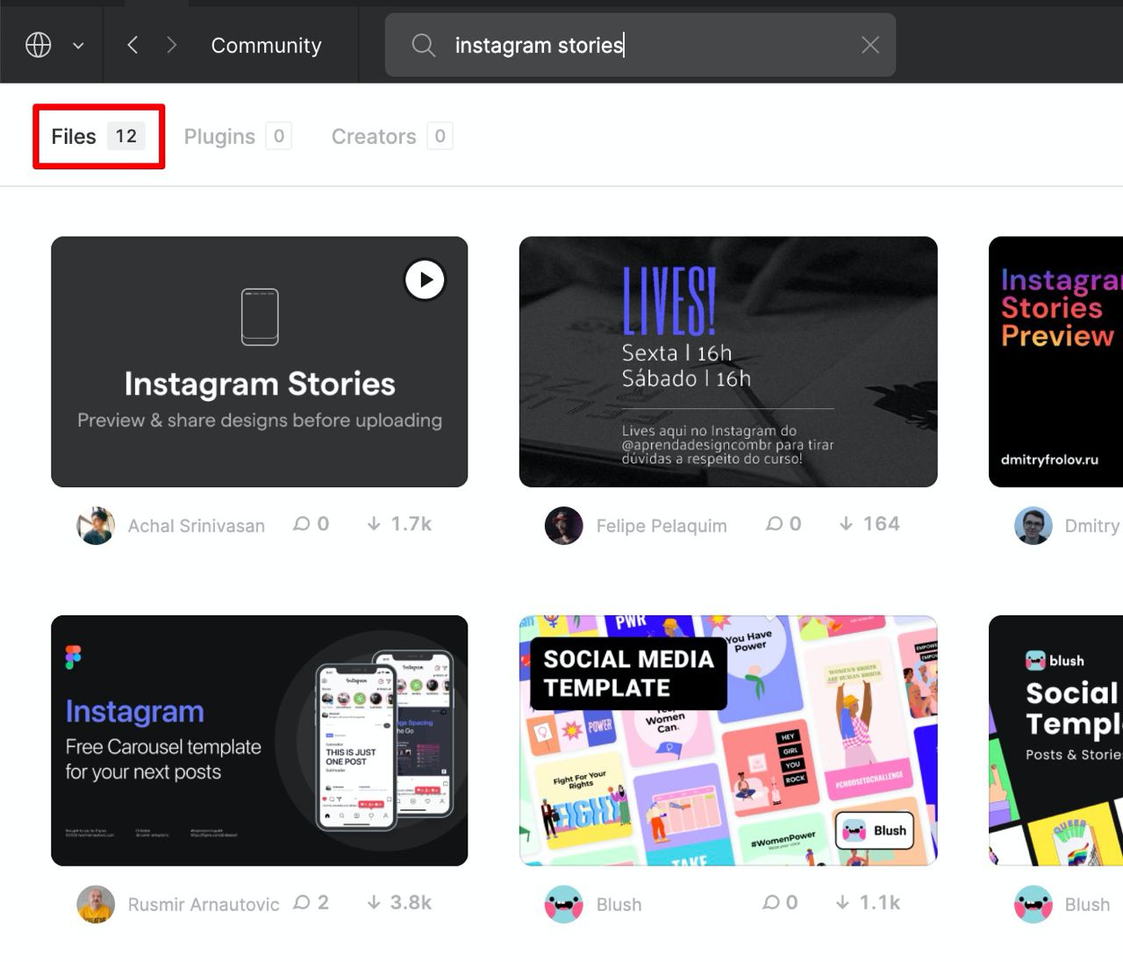1123x962 pixels.
Task: Open Felipe Pelaquim's profile name
Action: pos(662,526)
